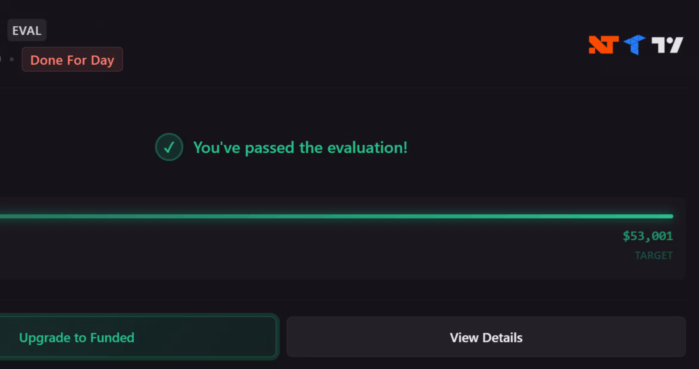Click the blue Tradovate platform logo
The height and width of the screenshot is (369, 699).
click(x=635, y=45)
